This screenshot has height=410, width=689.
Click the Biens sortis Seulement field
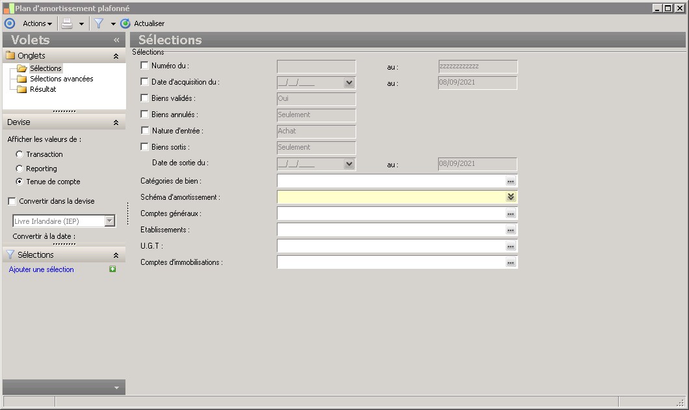317,148
